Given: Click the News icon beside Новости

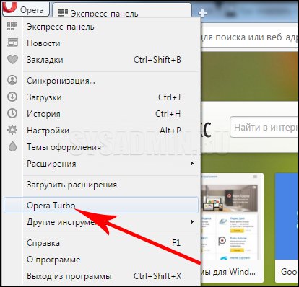Looking at the screenshot, I should click(12, 43).
